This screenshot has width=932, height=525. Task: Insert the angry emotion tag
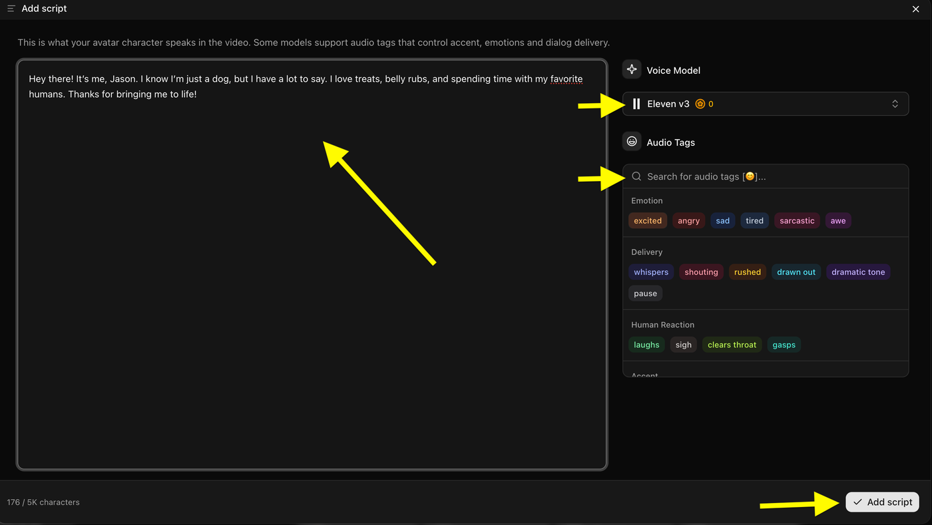(x=688, y=221)
